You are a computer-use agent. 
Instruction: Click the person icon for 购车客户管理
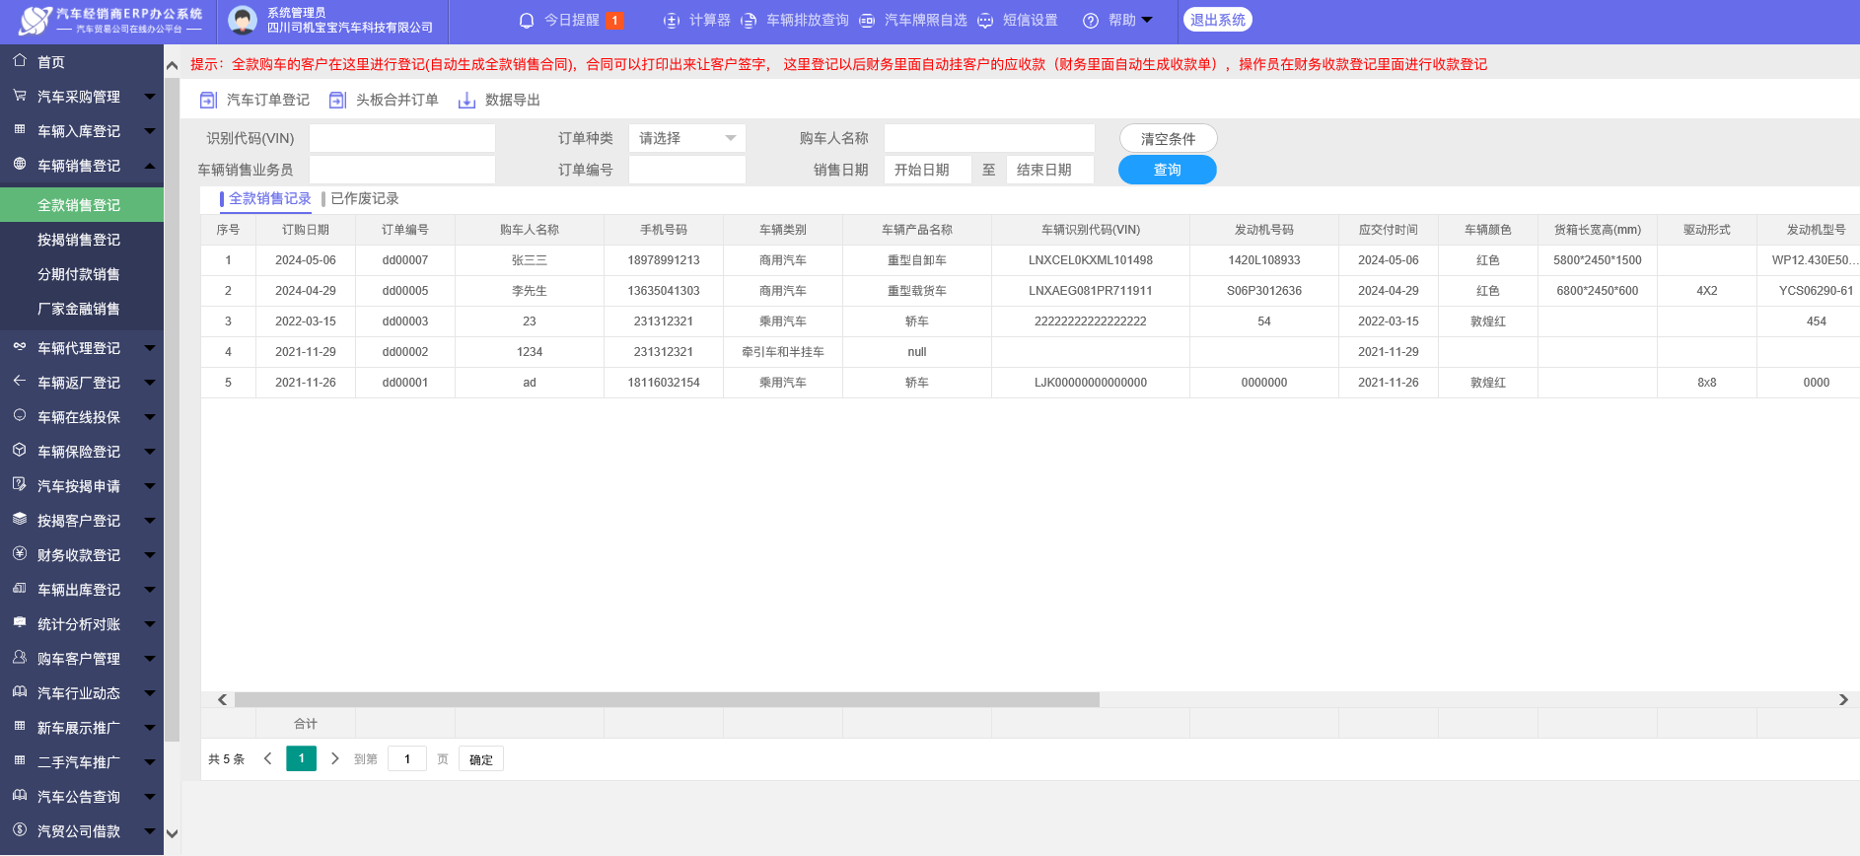pos(20,658)
